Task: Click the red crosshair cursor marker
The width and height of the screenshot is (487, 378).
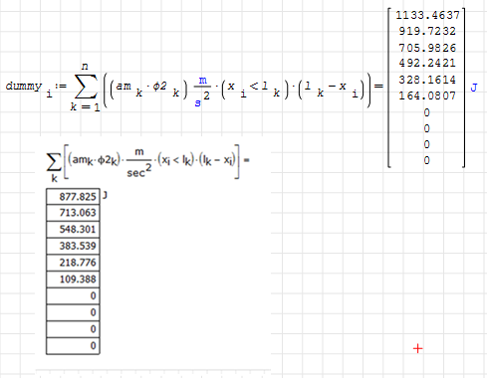Action: (417, 349)
